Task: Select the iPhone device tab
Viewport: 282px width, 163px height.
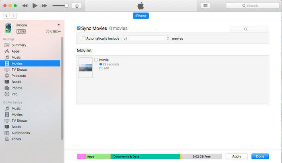Action: click(141, 16)
